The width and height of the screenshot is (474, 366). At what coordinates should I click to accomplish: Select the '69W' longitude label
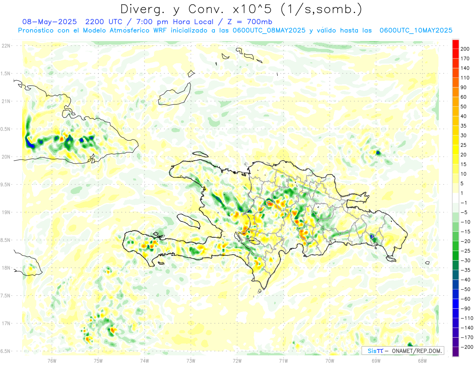coord(376,361)
